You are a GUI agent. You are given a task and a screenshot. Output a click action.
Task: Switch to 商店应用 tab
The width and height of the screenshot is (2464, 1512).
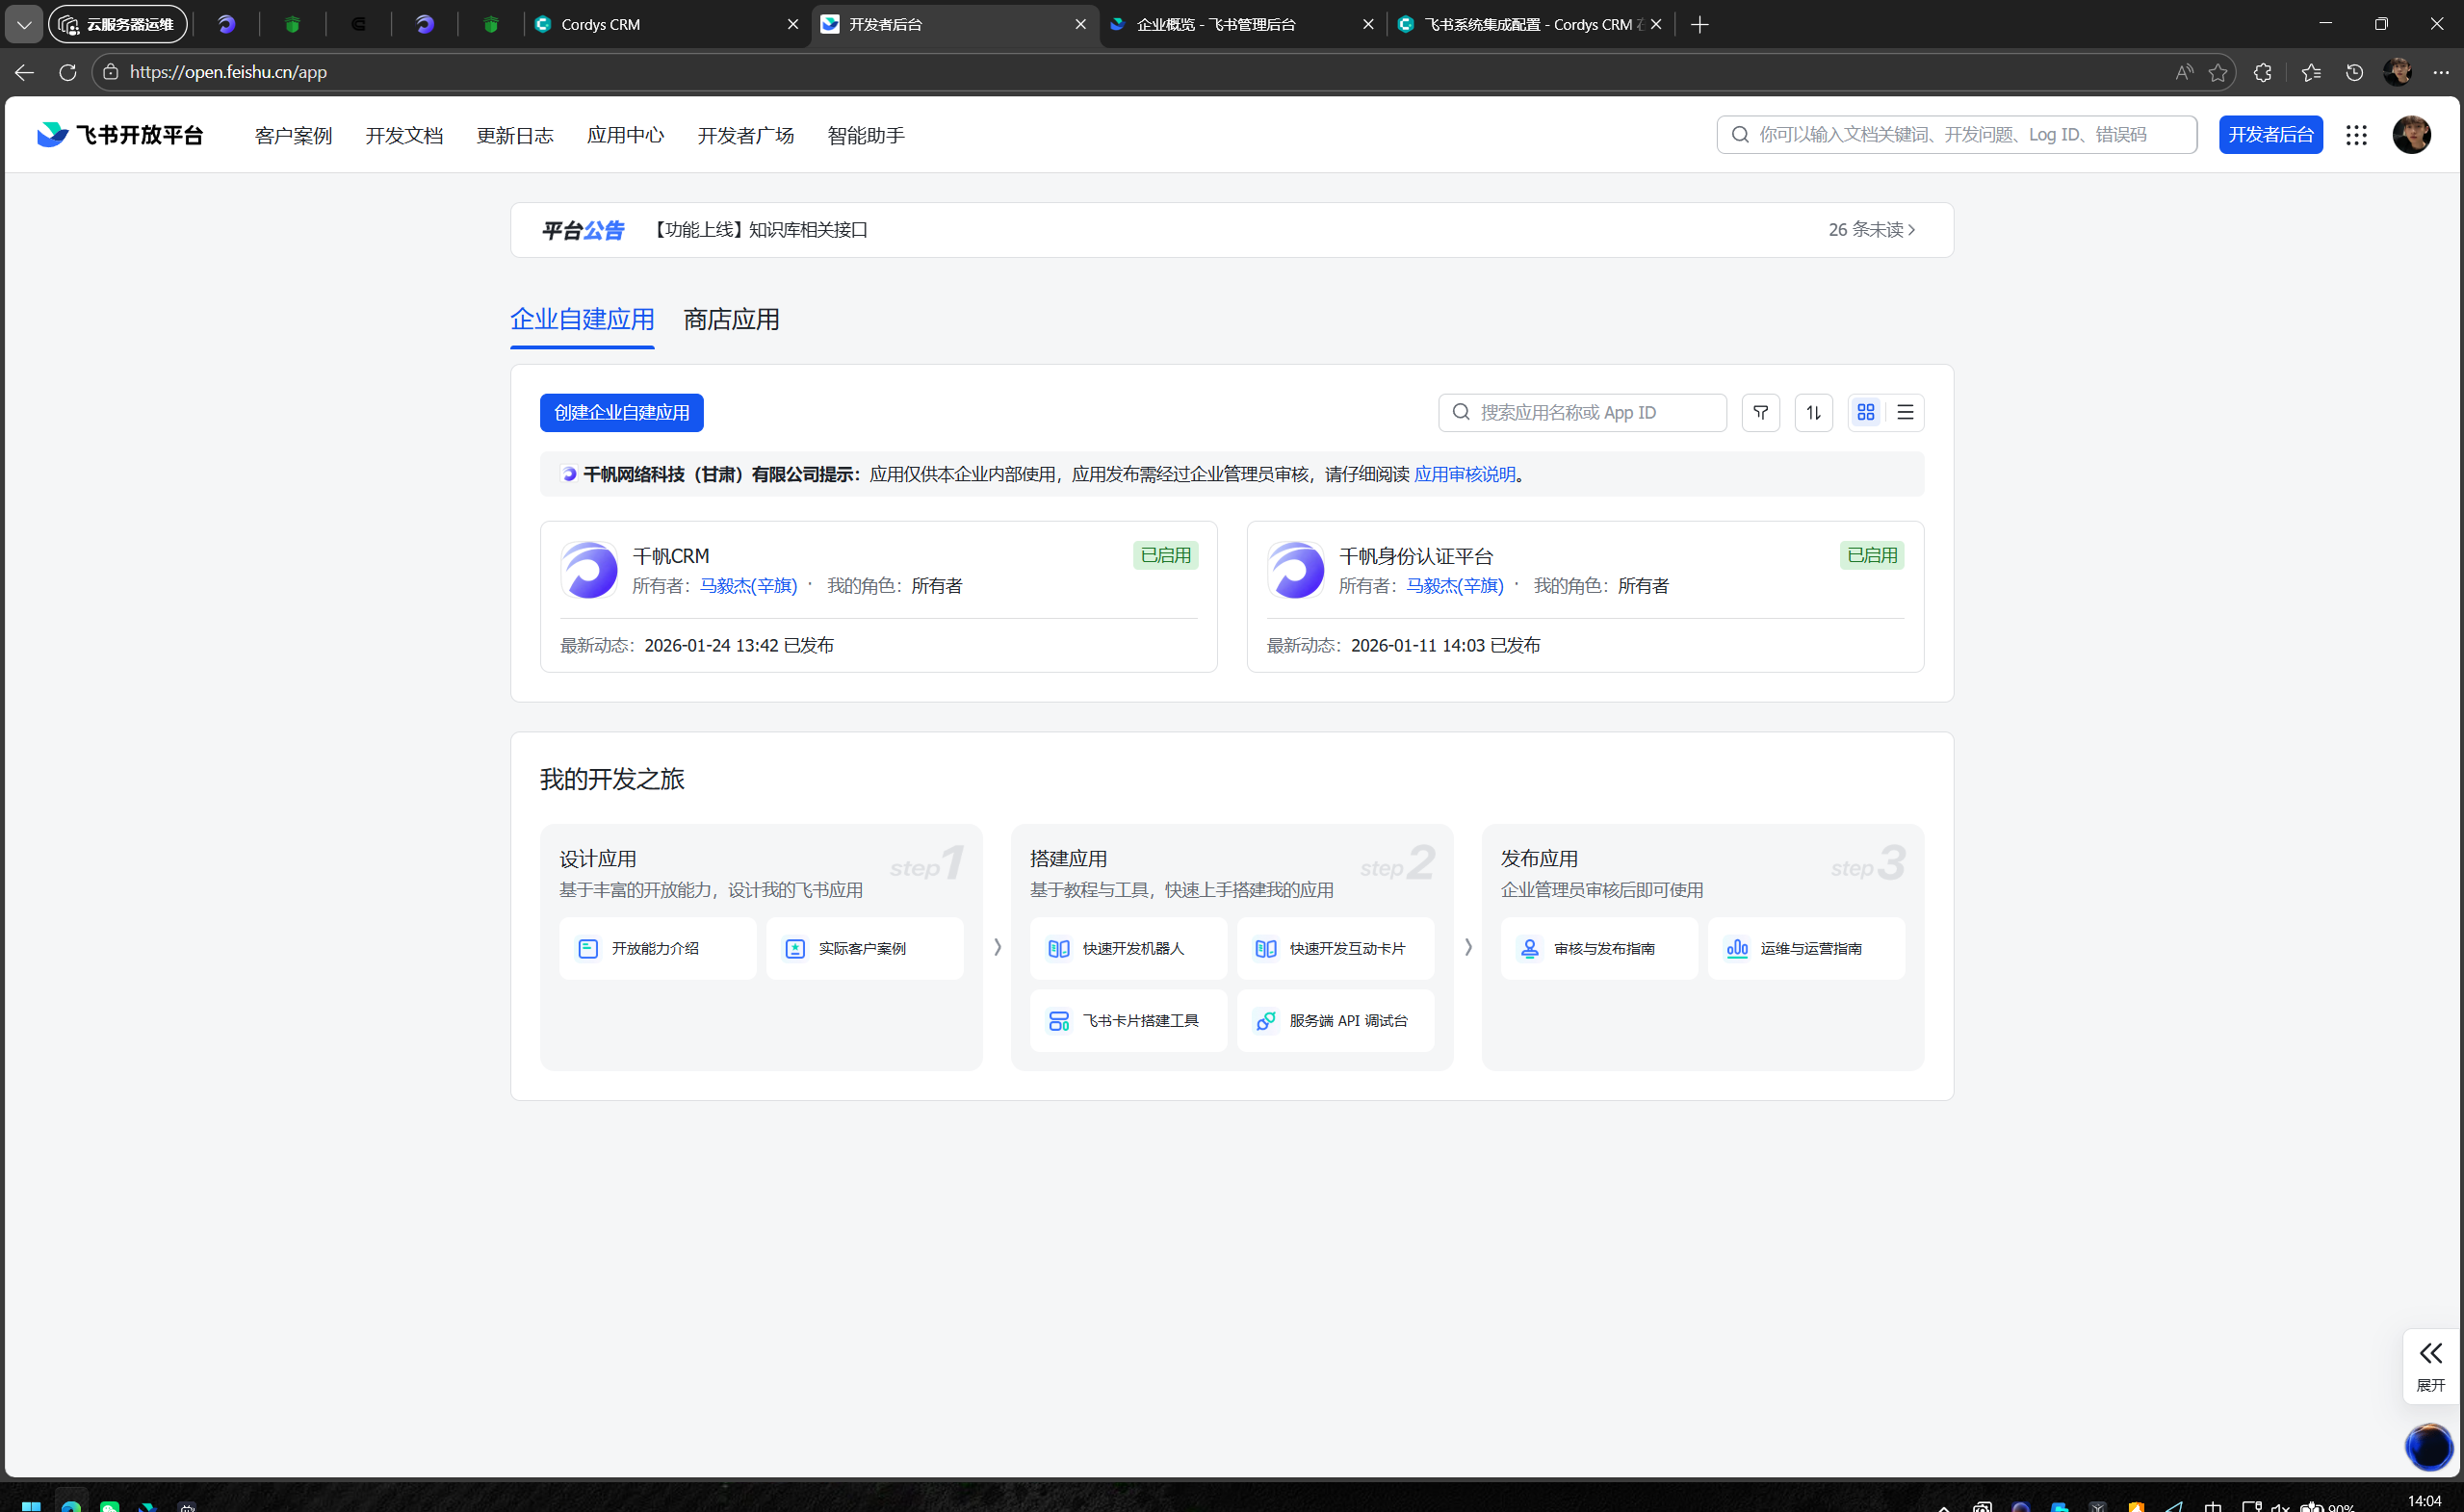(730, 320)
